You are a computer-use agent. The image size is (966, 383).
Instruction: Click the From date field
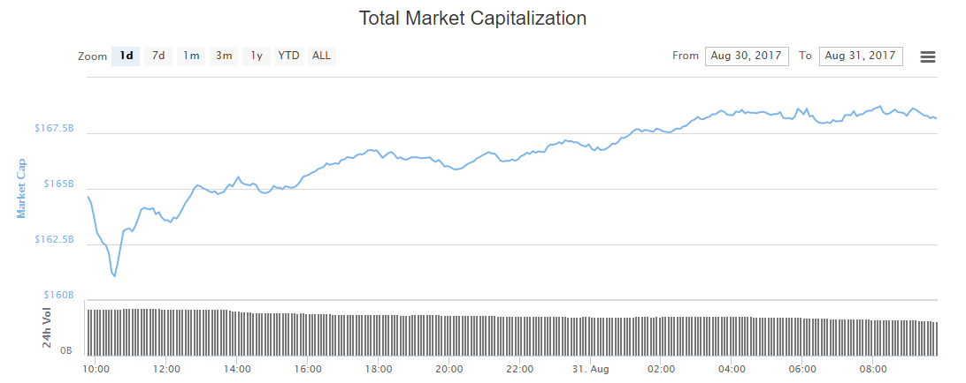pos(747,56)
